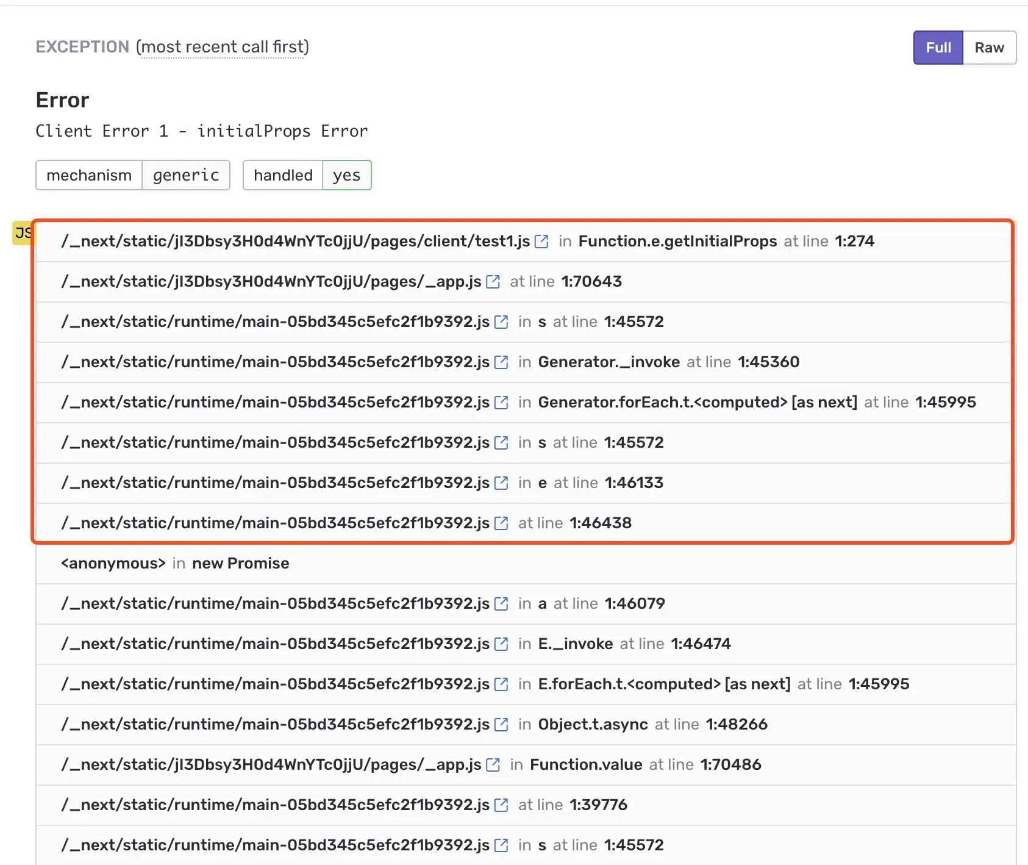Open external link icon for Function.value frame
Viewport: 1028px width, 865px height.
point(493,765)
